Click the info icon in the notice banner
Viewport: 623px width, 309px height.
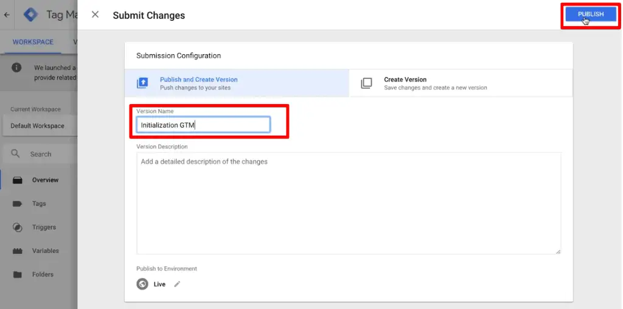[16, 68]
